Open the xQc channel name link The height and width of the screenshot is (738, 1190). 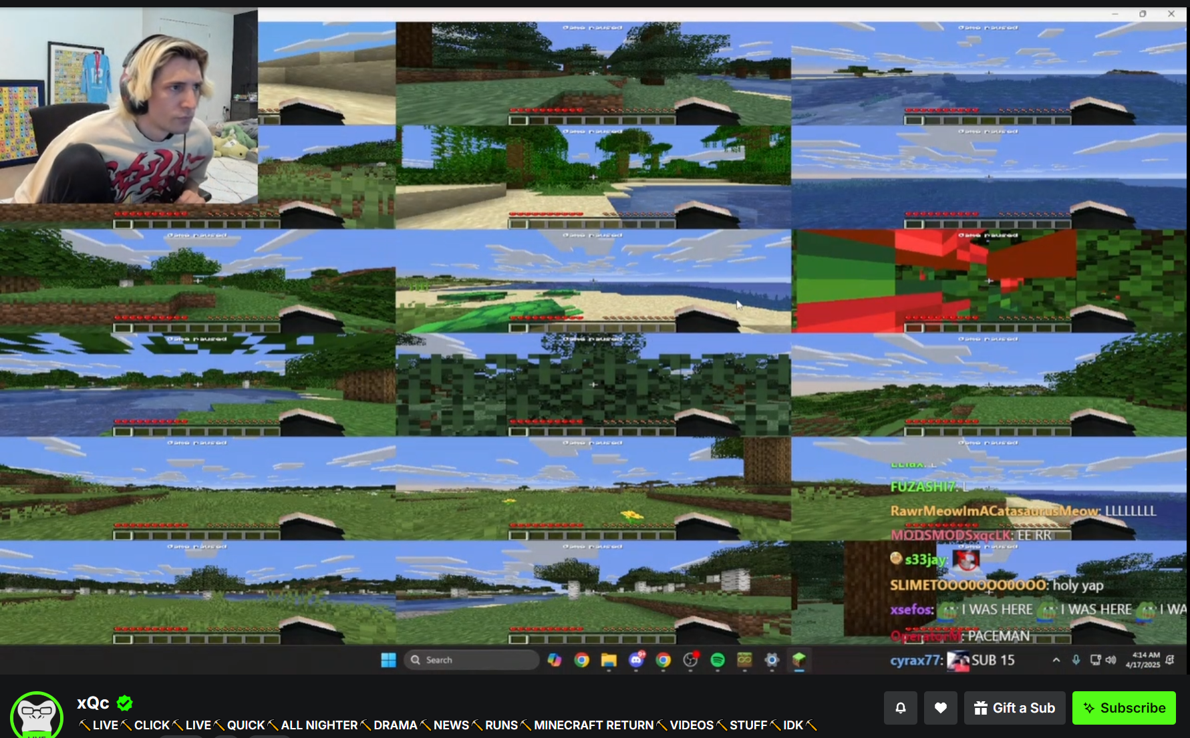93,703
